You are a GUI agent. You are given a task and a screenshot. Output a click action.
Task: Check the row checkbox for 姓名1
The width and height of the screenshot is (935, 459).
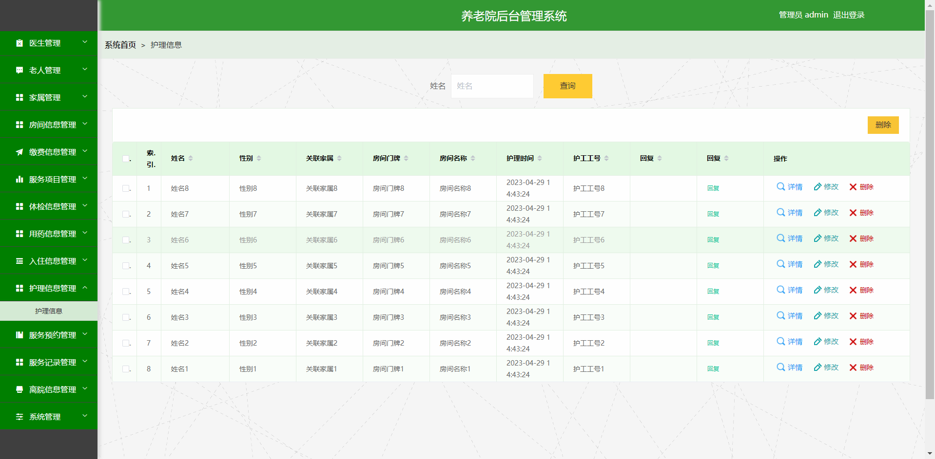126,369
